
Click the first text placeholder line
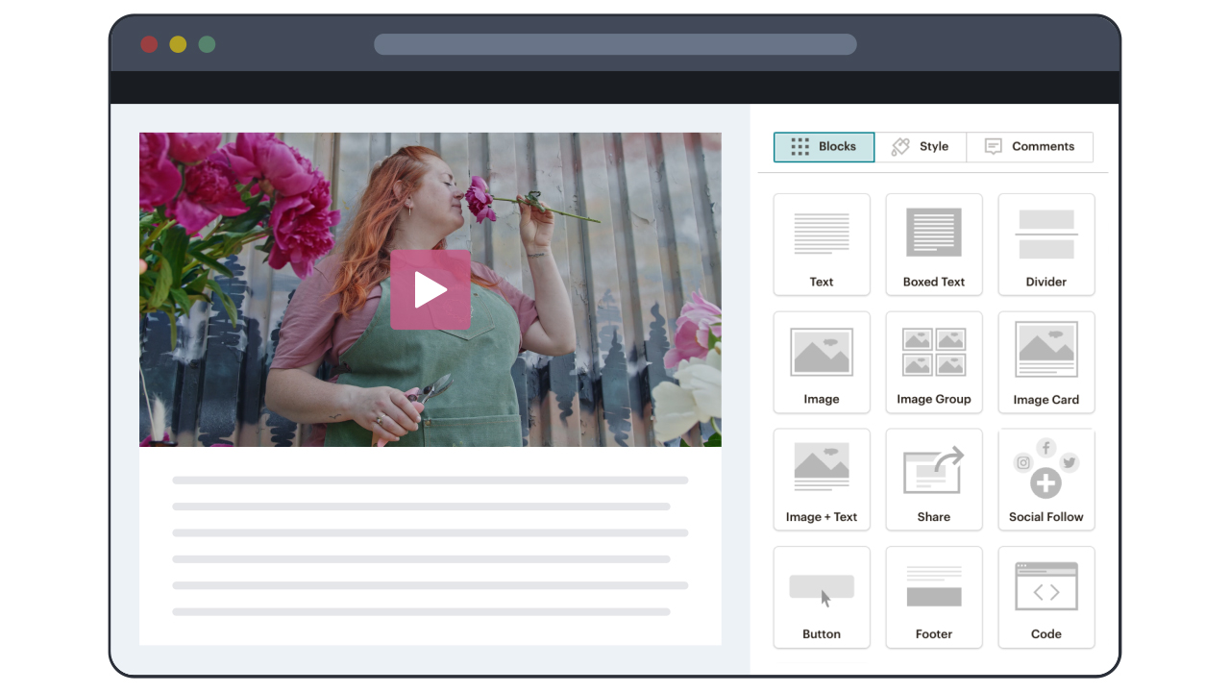(x=430, y=481)
